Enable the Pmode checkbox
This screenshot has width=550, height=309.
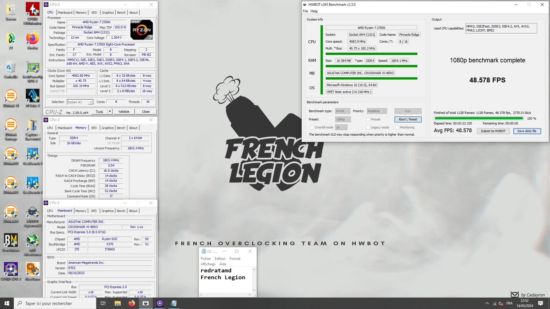[368, 119]
